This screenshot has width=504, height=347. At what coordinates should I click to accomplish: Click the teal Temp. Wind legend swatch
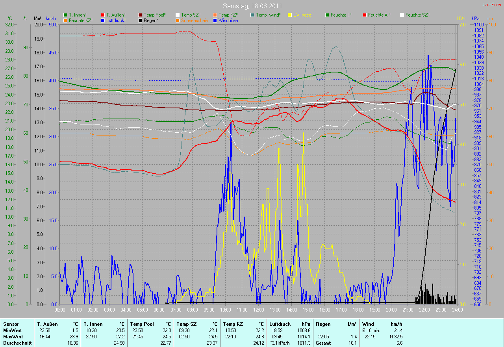(x=252, y=15)
